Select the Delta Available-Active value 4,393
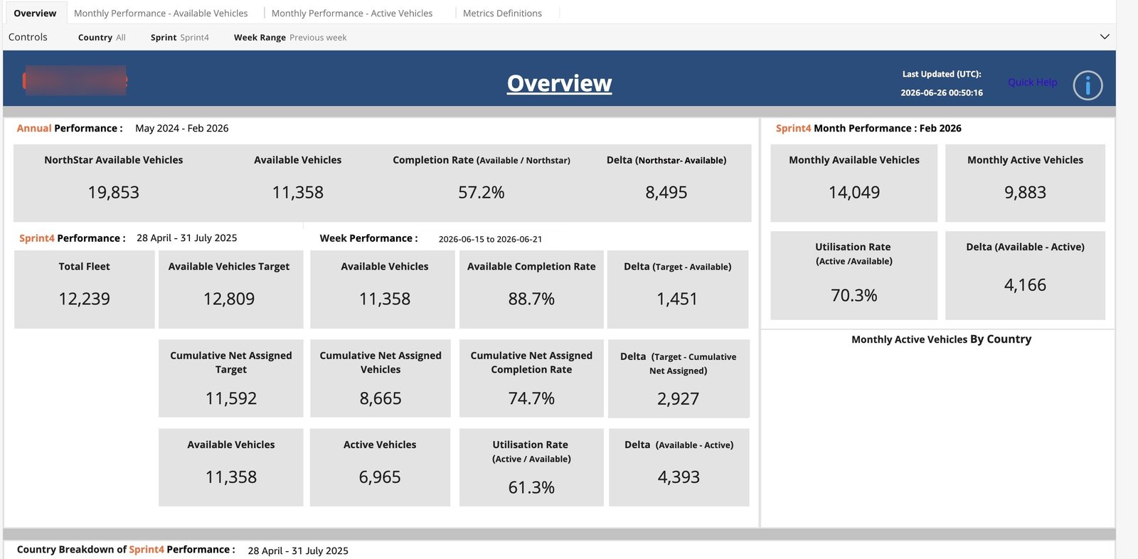Viewport: 1138px width, 559px height. (679, 477)
